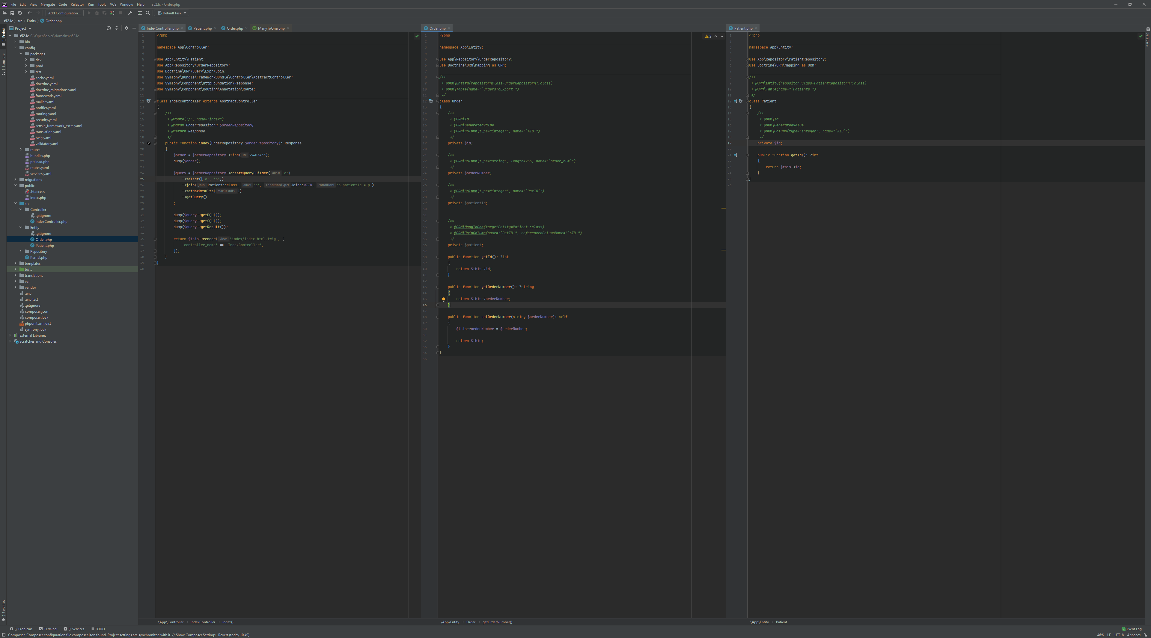Click the Run Anything toolbar icon
The image size is (1151, 638).
[x=140, y=13]
